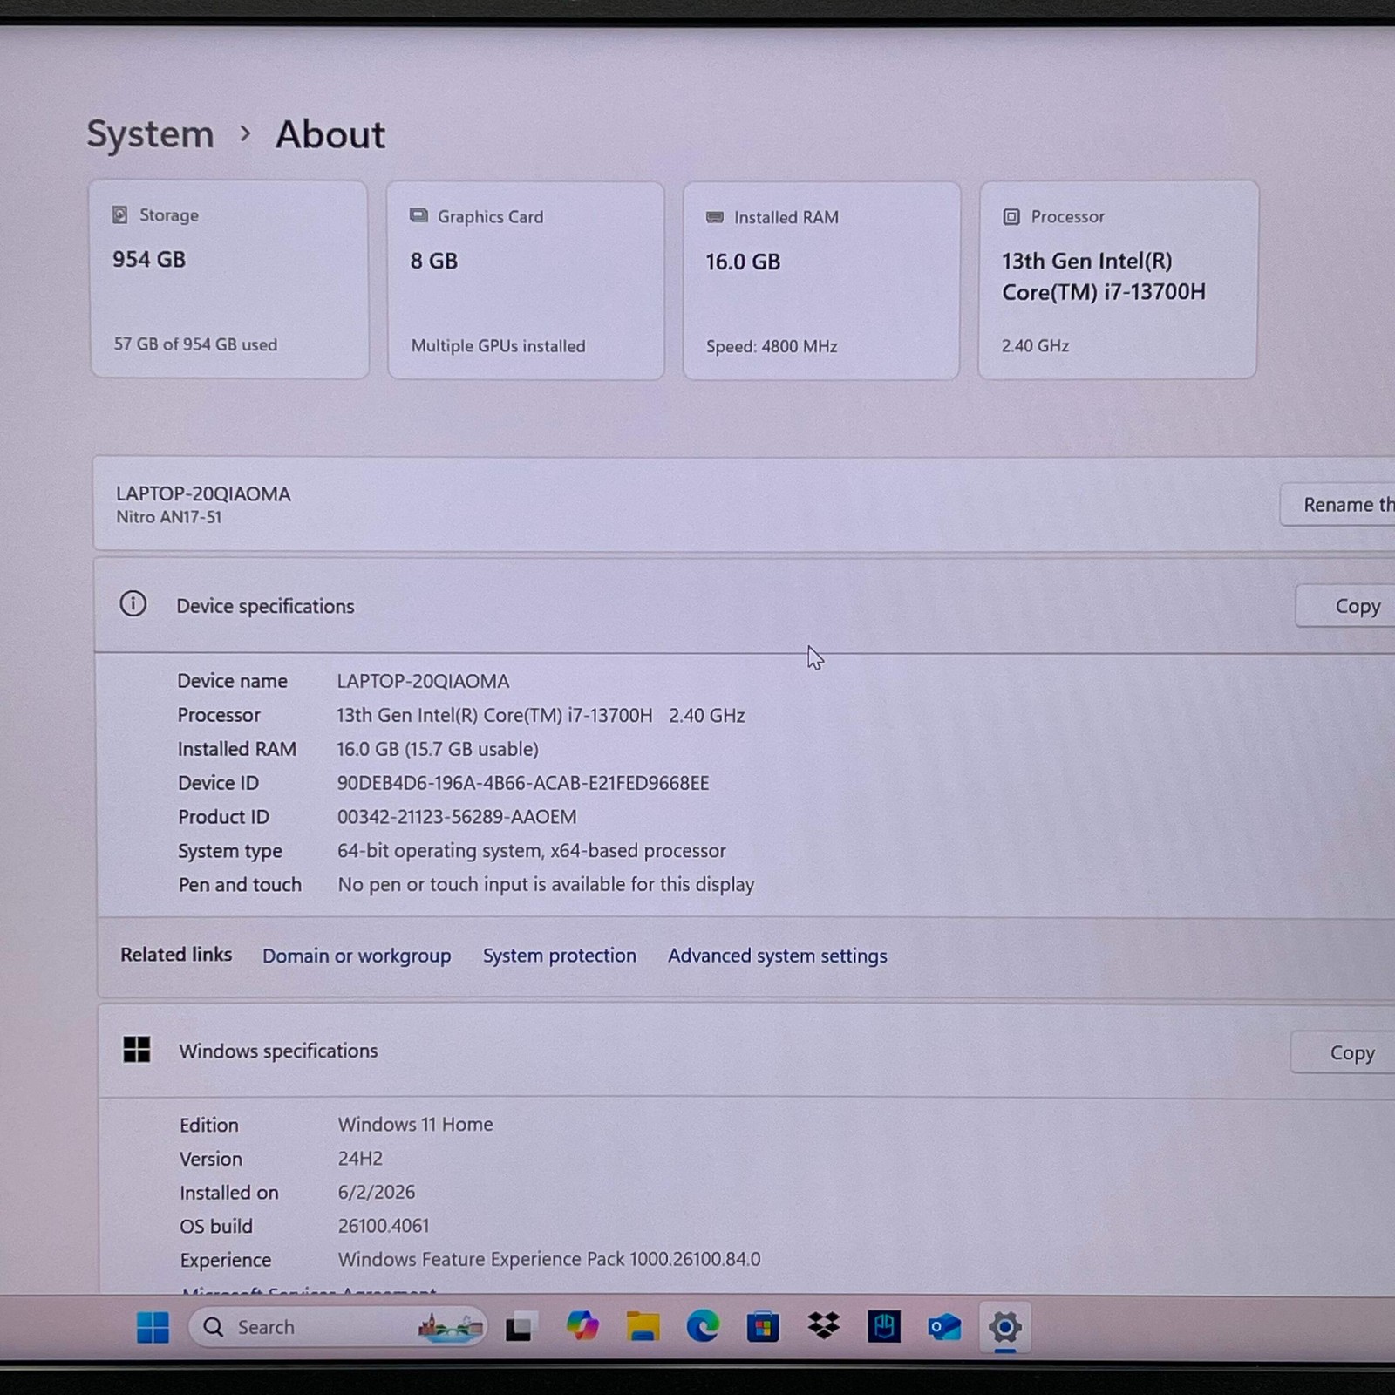Image resolution: width=1395 pixels, height=1395 pixels.
Task: Launch Copilot from the taskbar
Action: click(582, 1327)
